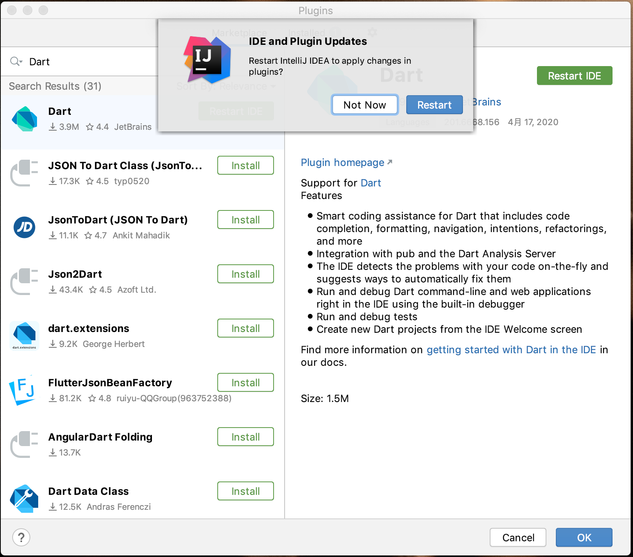Image resolution: width=633 pixels, height=557 pixels.
Task: Switch to the Marketplace tab
Action: 239,33
